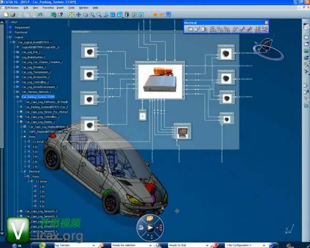Screen dimensions: 310x248
Task: Select the Requirement tree node
Action: pos(22,27)
